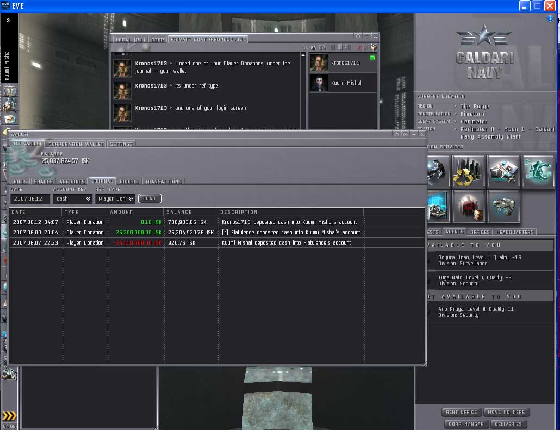Open the wallet Settings tab
Viewport: 560px width, 430px height.
[x=121, y=144]
